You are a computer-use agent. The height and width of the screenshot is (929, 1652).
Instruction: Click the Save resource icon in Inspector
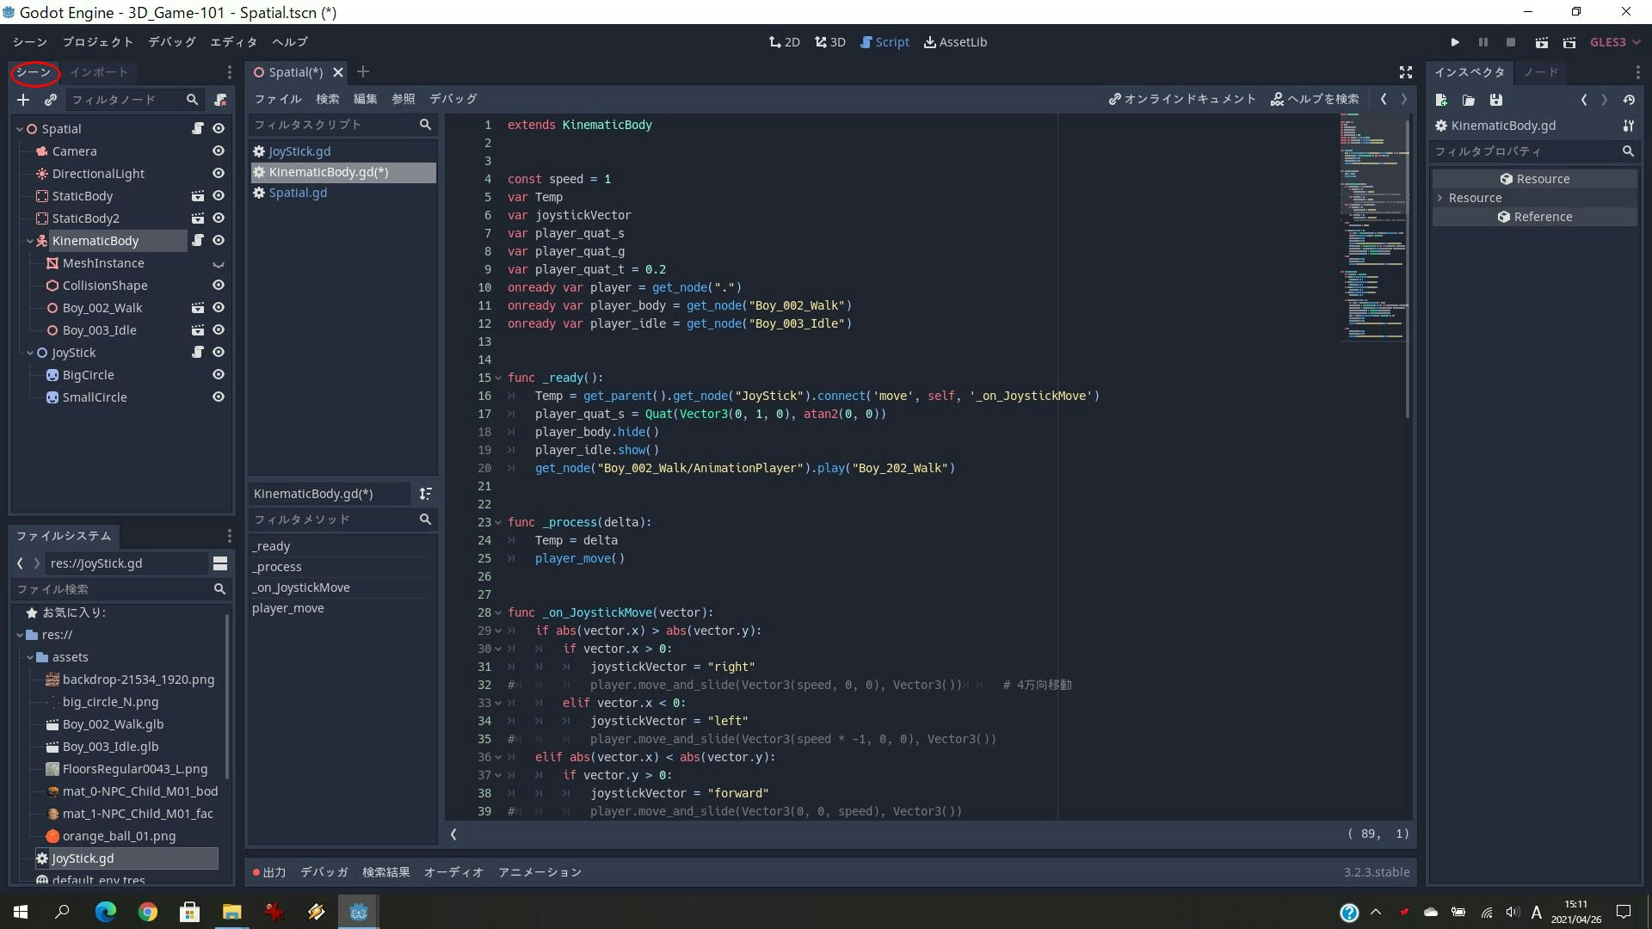pos(1496,100)
